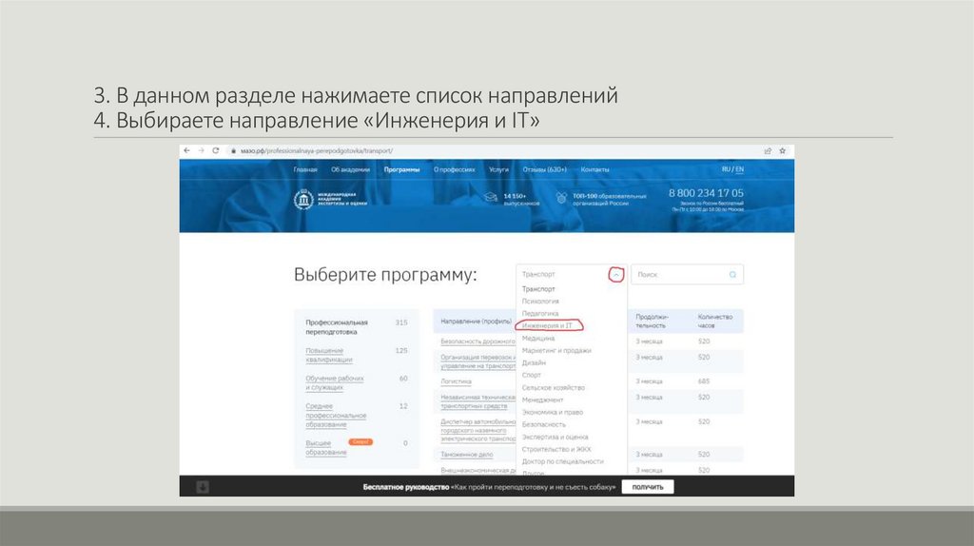Reload the page in the browser
This screenshot has width=974, height=546.
(216, 151)
